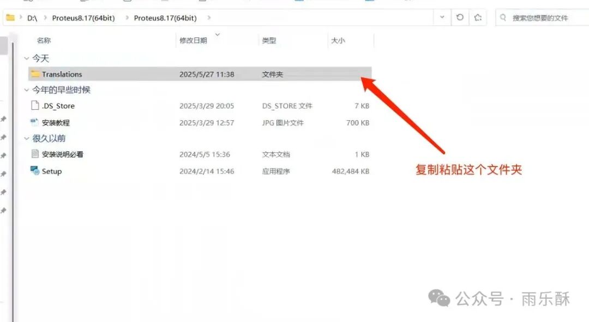Sort by 类型 column header

coord(269,41)
